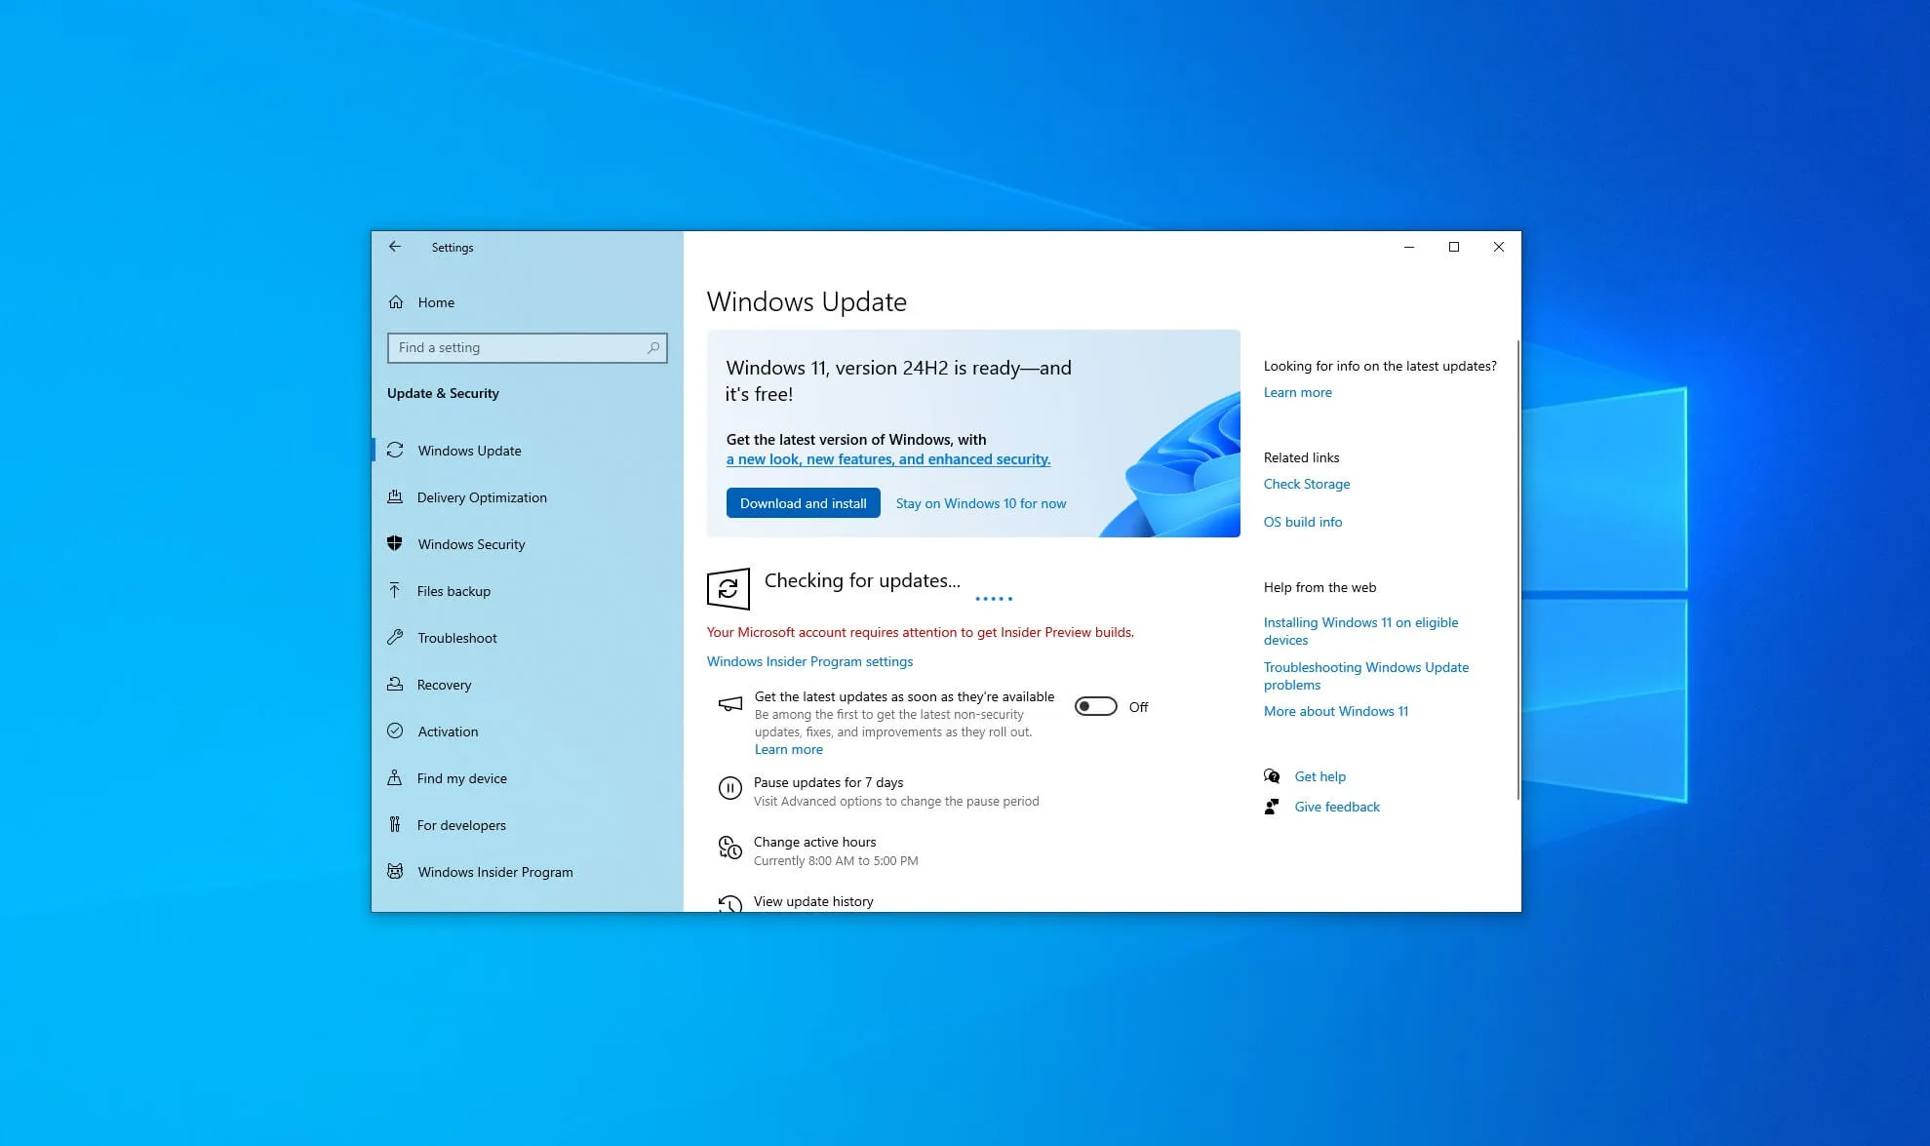Click the back arrow navigation icon
This screenshot has width=1930, height=1146.
396,247
